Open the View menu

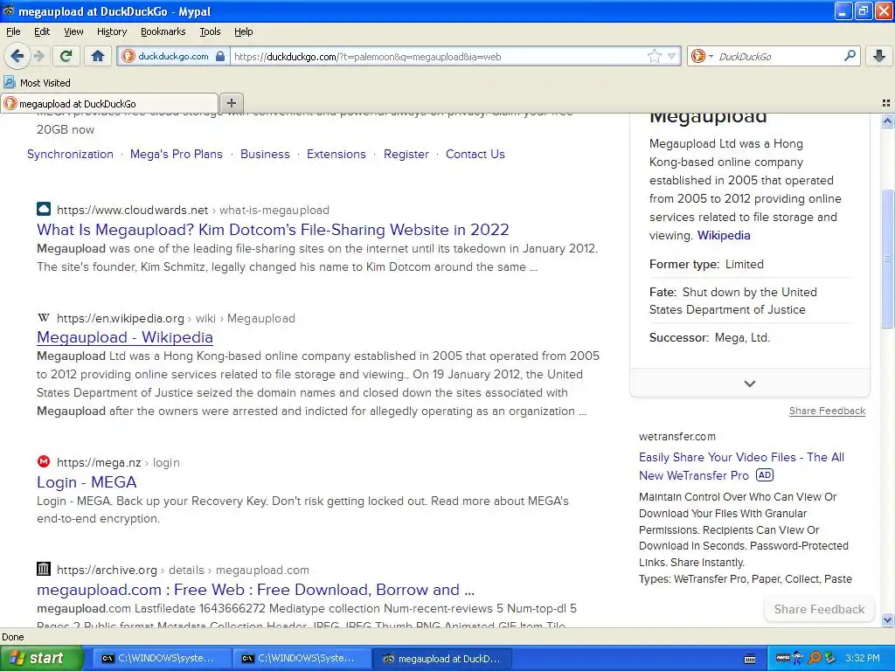pos(73,31)
